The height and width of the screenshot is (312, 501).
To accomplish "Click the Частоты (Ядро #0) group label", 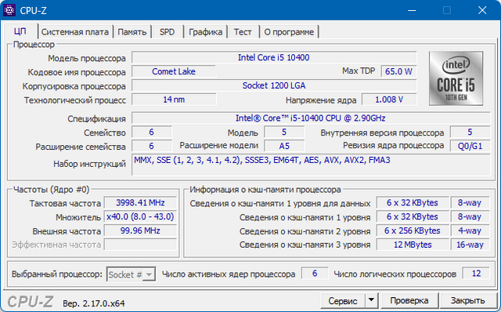I will (51, 190).
